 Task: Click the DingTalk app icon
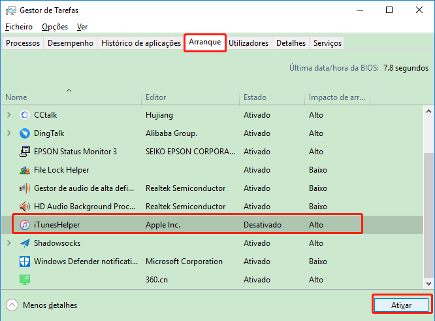point(25,133)
